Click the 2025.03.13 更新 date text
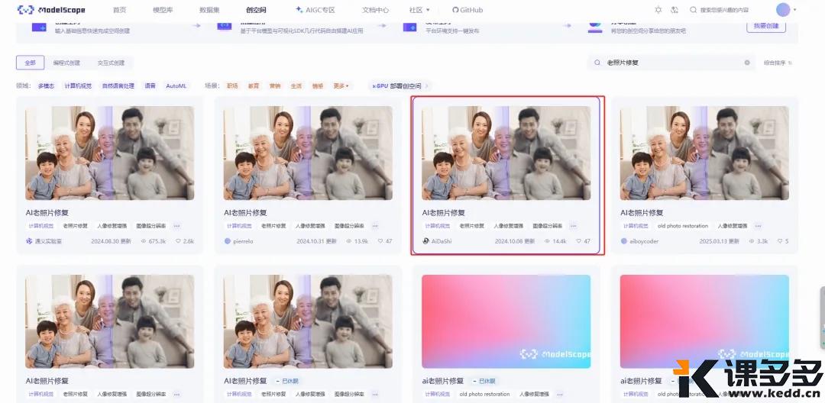Viewport: 825px width, 403px height. (x=720, y=241)
